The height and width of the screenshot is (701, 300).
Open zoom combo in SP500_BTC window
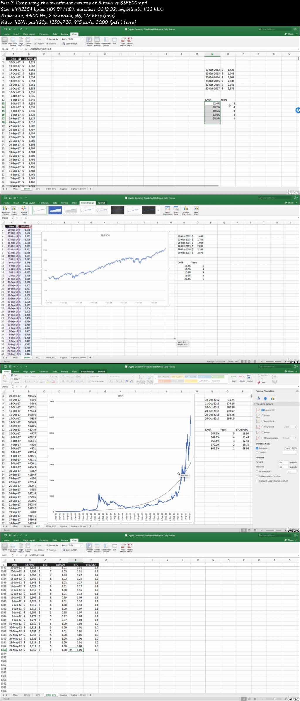coord(76,545)
